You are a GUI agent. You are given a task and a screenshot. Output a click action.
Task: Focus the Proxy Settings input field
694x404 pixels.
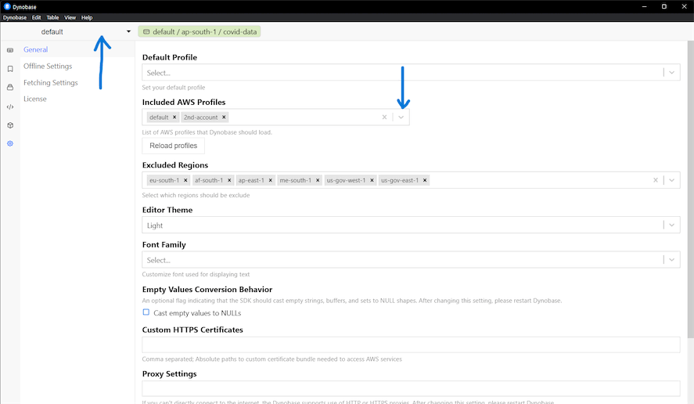point(411,388)
